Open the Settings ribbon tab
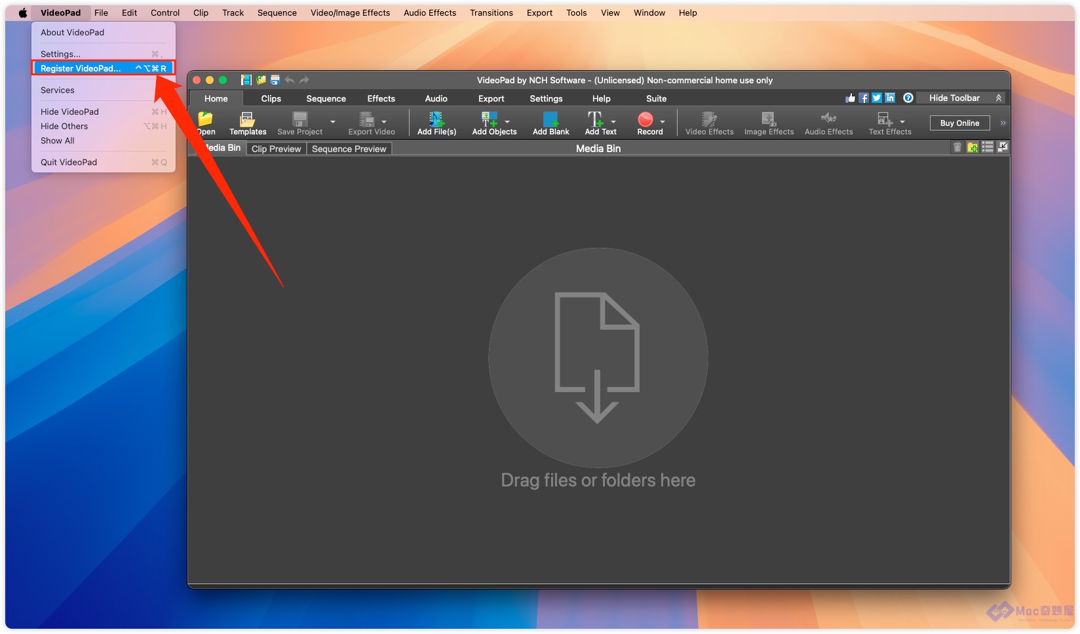1080x634 pixels. pos(546,98)
